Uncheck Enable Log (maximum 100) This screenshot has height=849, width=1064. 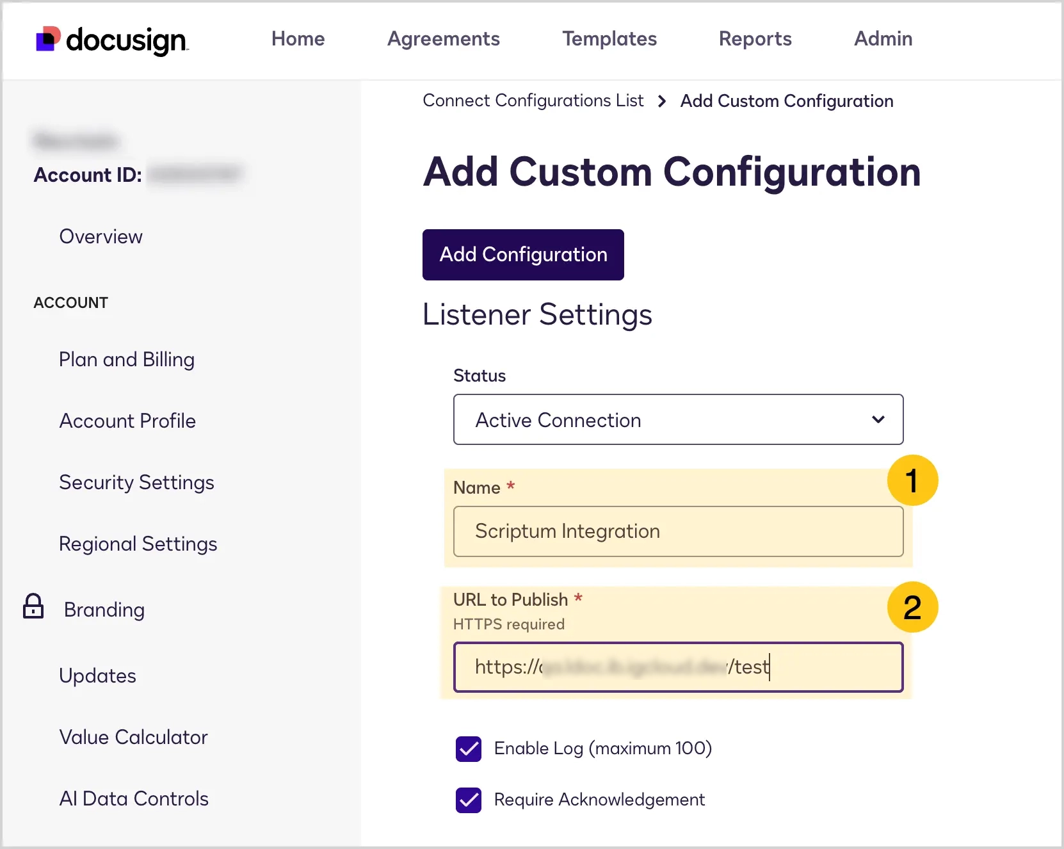469,749
